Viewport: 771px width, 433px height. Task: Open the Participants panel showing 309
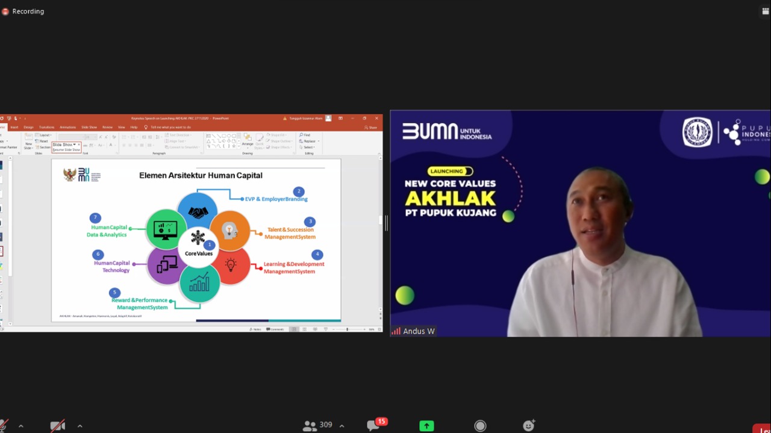pyautogui.click(x=317, y=425)
